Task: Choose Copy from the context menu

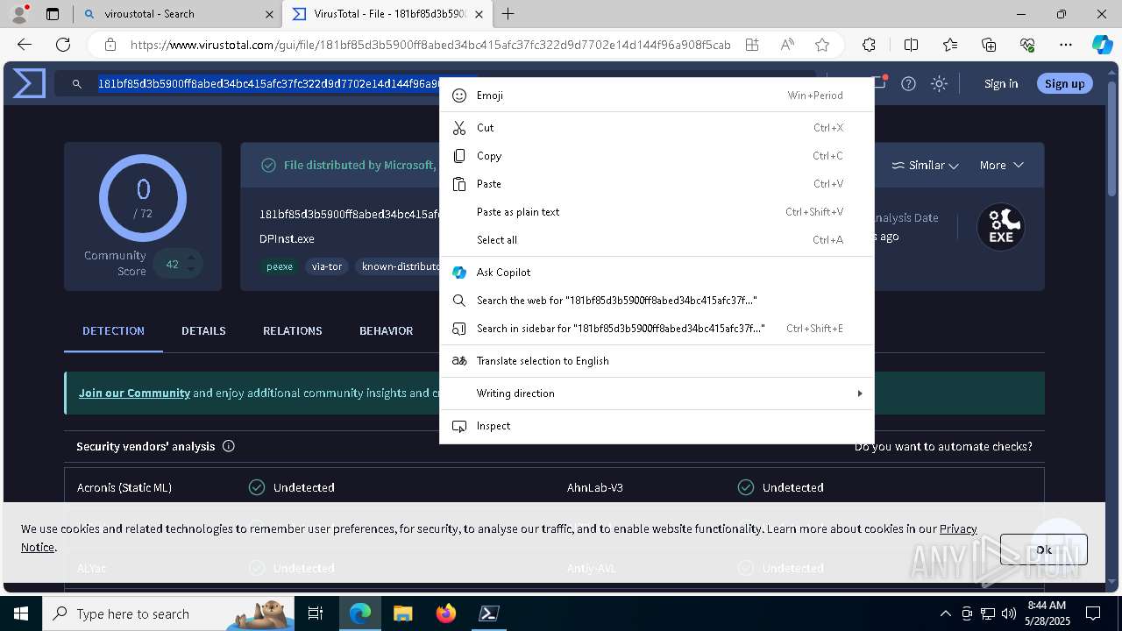Action: (657, 156)
